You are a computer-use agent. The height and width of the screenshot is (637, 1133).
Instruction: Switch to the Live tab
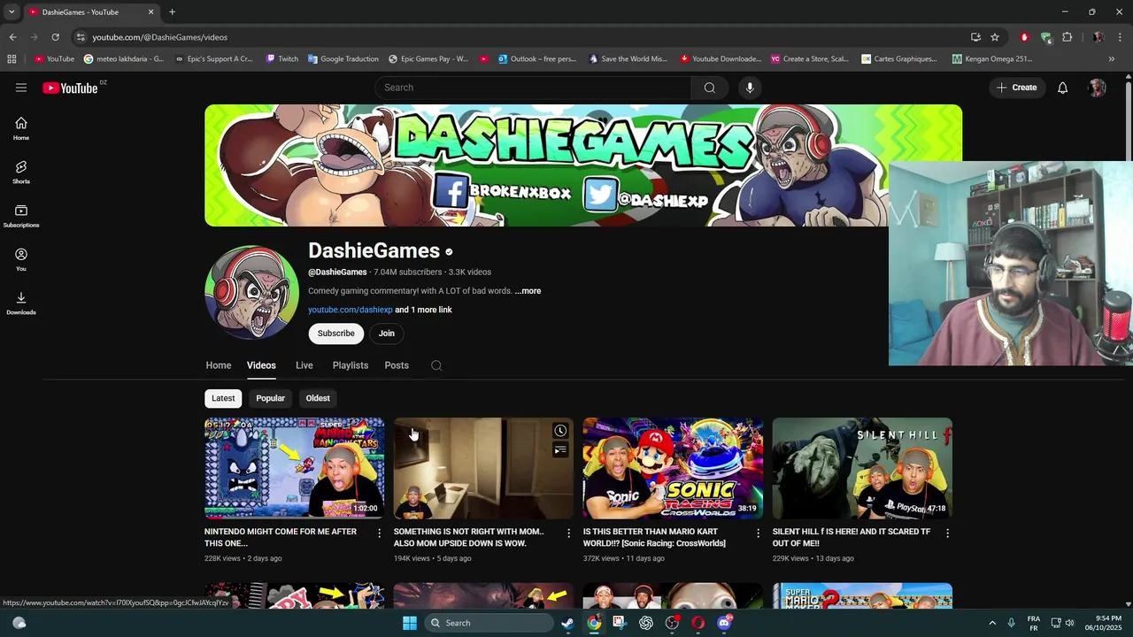pyautogui.click(x=304, y=365)
